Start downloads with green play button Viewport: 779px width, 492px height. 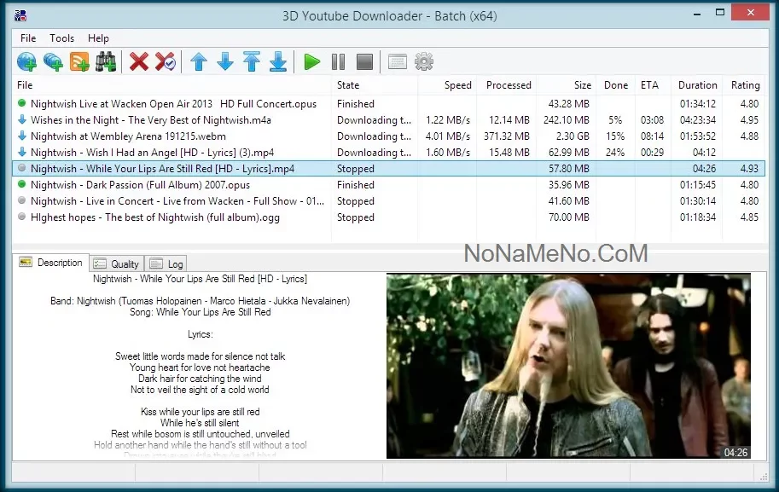[312, 61]
